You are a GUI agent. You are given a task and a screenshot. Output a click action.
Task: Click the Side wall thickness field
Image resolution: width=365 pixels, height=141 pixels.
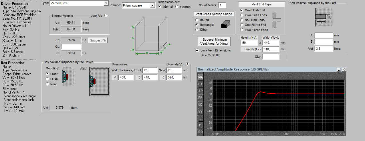tap(174, 70)
